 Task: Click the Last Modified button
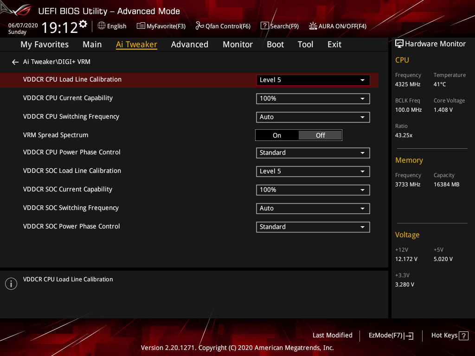point(332,336)
